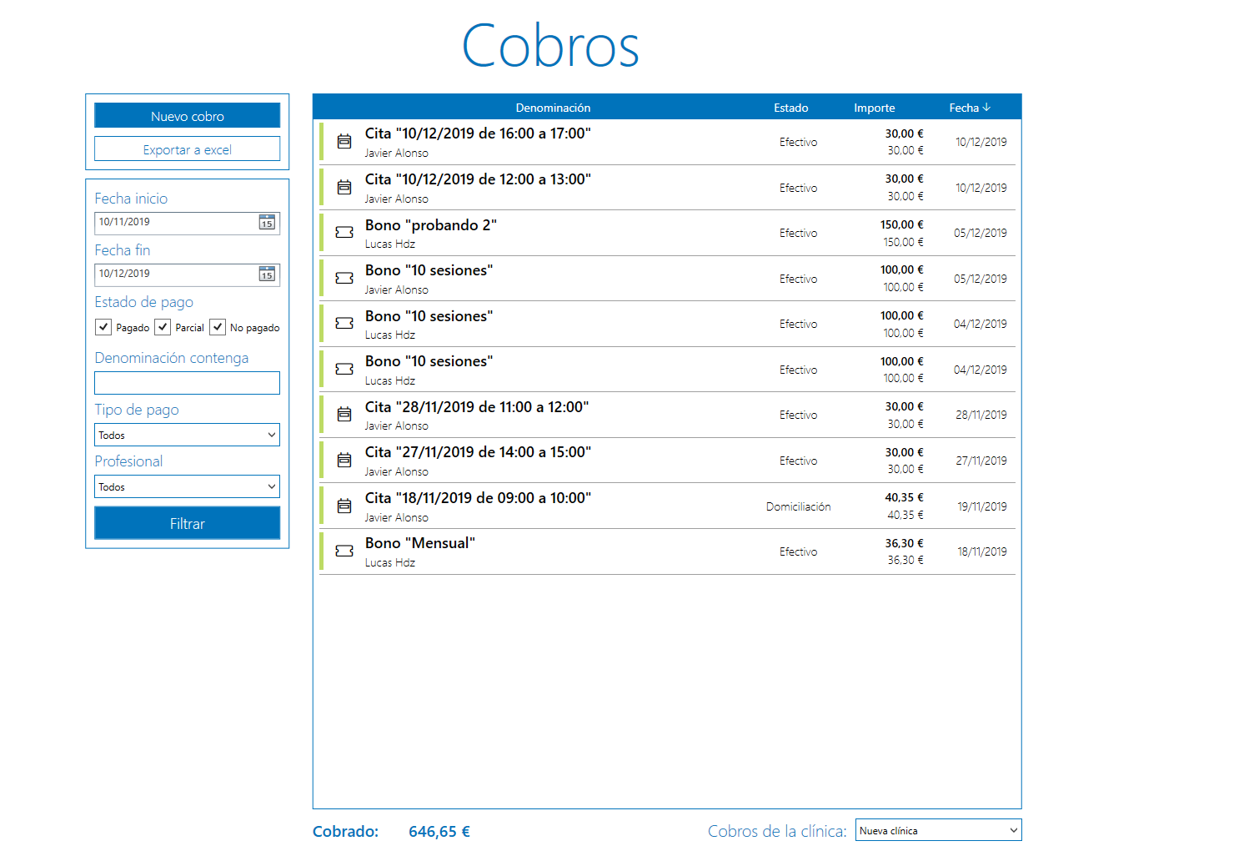
Task: Toggle the No pagado checkbox
Action: point(218,327)
